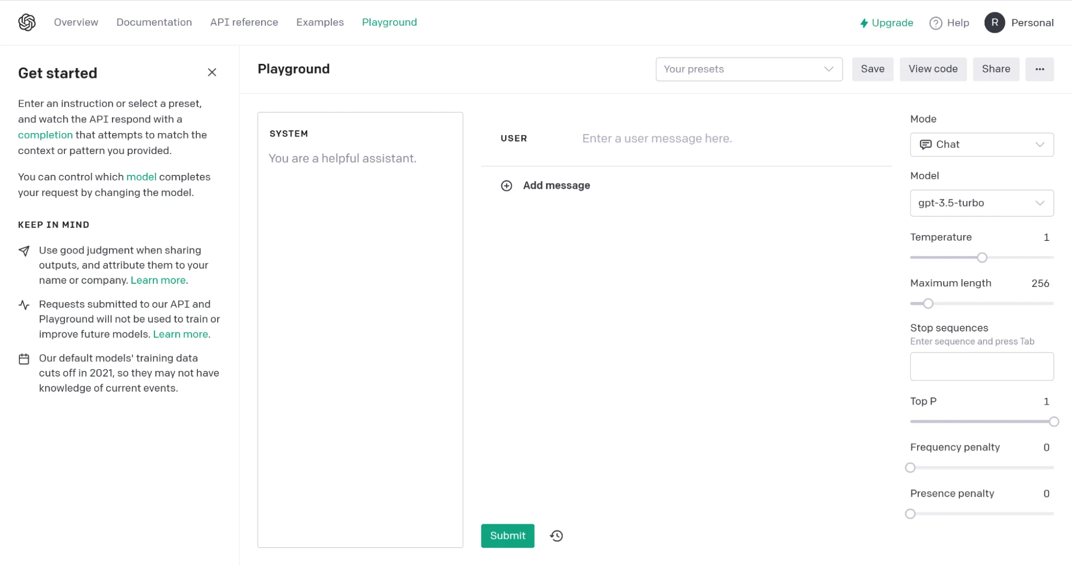Click the Temperature slider handle

(982, 258)
